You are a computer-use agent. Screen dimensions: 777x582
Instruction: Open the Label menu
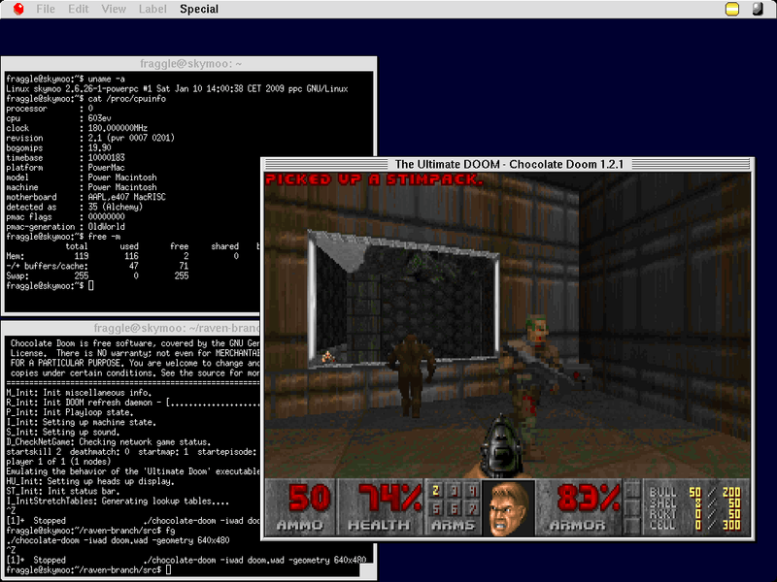click(152, 9)
